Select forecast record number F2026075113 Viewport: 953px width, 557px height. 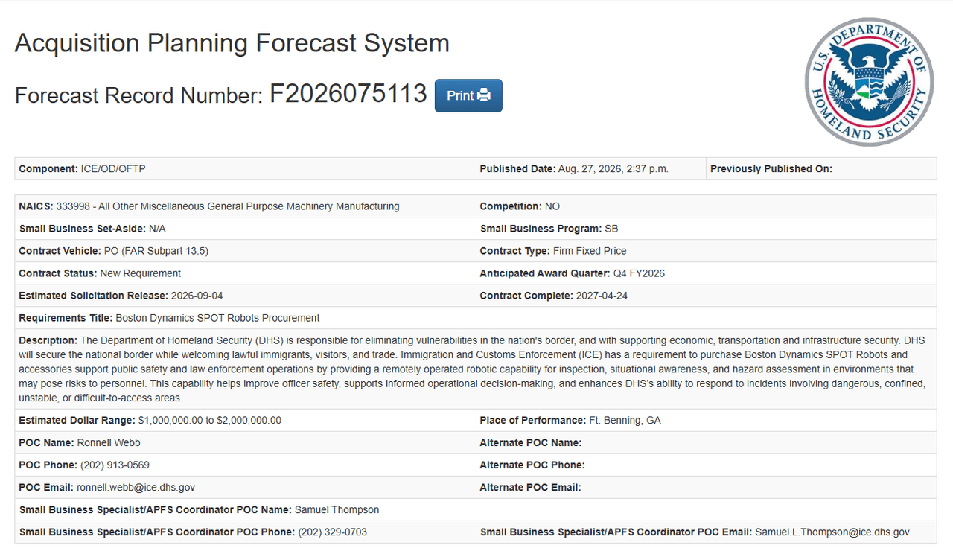pyautogui.click(x=348, y=94)
